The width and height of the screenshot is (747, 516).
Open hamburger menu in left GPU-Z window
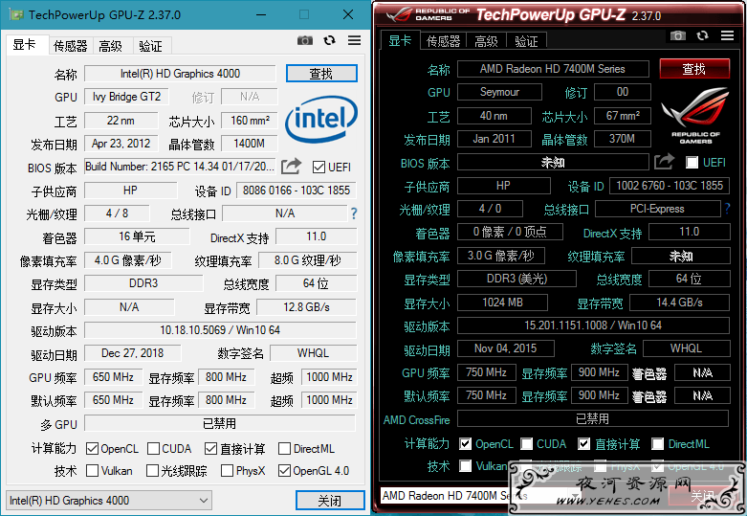tap(354, 40)
